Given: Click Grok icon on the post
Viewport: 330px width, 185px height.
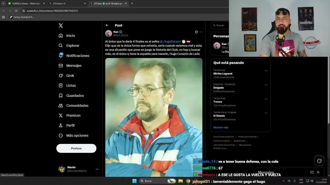Looking at the screenshot, I should tap(196, 32).
